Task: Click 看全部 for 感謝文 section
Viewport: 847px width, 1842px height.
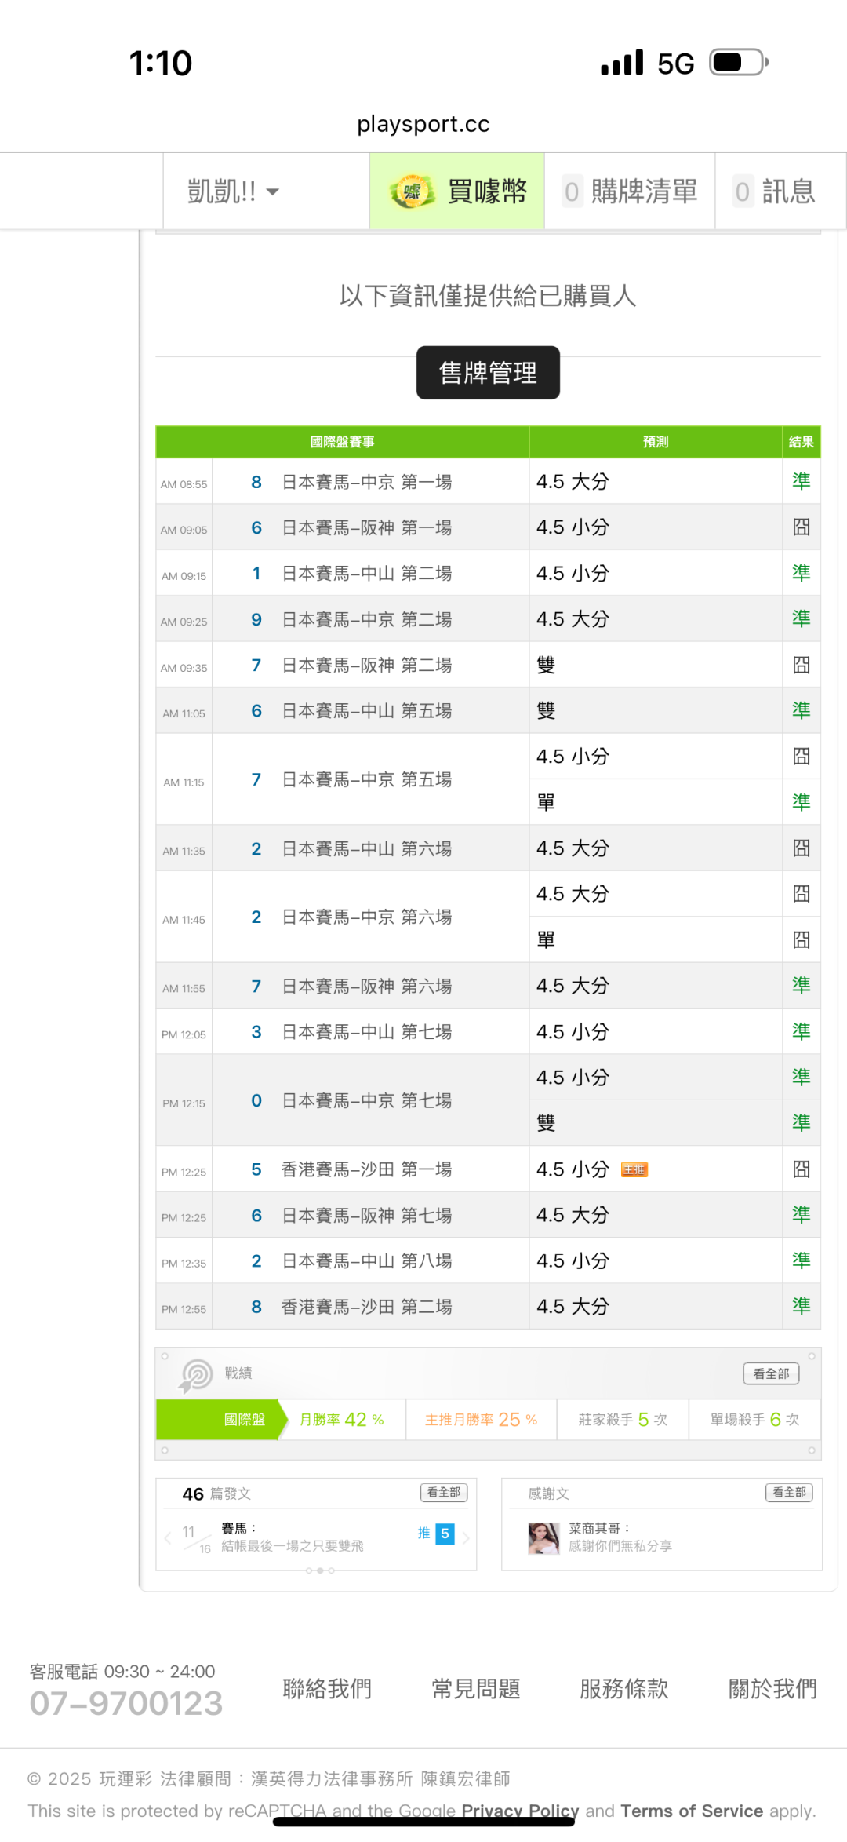Action: point(789,1493)
